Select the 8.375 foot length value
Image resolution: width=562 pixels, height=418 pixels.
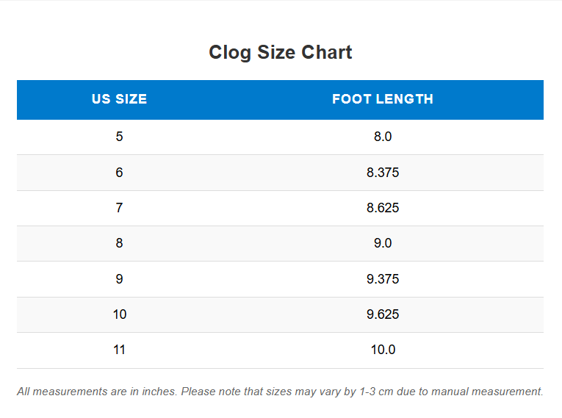[x=382, y=173]
